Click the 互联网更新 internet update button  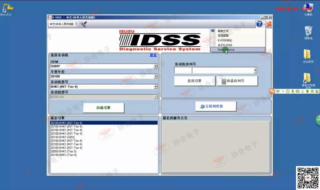point(216,106)
